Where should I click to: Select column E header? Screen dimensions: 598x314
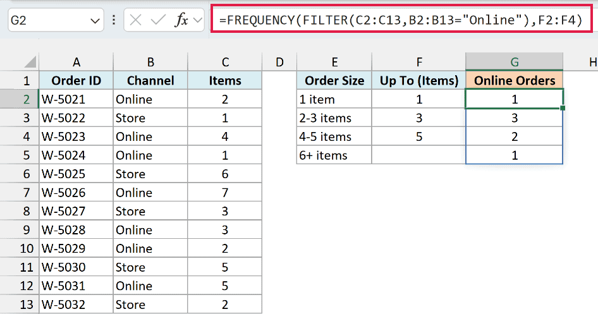click(x=334, y=62)
